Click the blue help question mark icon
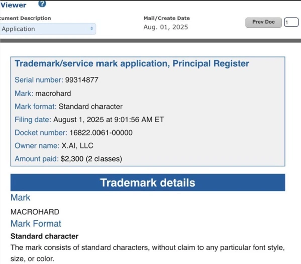 click(x=42, y=4)
